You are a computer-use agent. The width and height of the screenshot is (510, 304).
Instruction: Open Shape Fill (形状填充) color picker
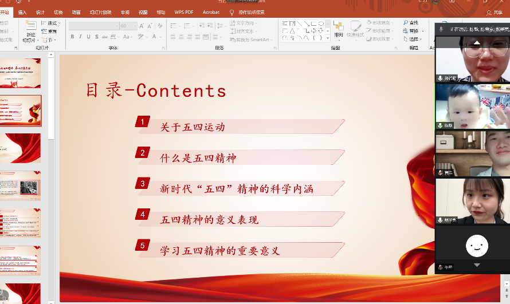[x=380, y=23]
